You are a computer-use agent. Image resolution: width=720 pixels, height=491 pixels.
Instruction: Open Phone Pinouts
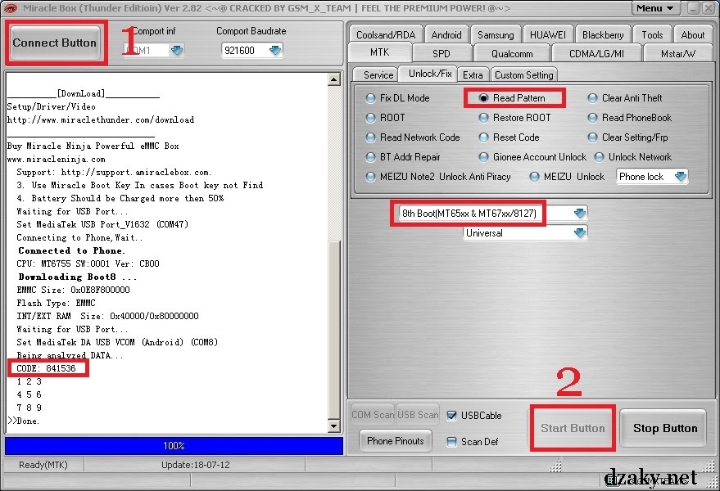pyautogui.click(x=396, y=441)
